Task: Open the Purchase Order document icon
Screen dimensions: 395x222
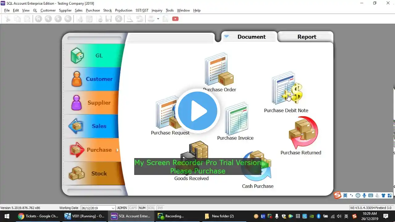Action: click(x=219, y=69)
